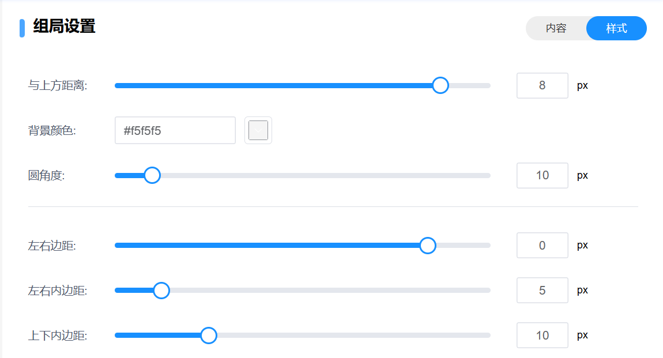This screenshot has width=663, height=358.
Task: Click the 左右边距 px value field
Action: (x=542, y=246)
